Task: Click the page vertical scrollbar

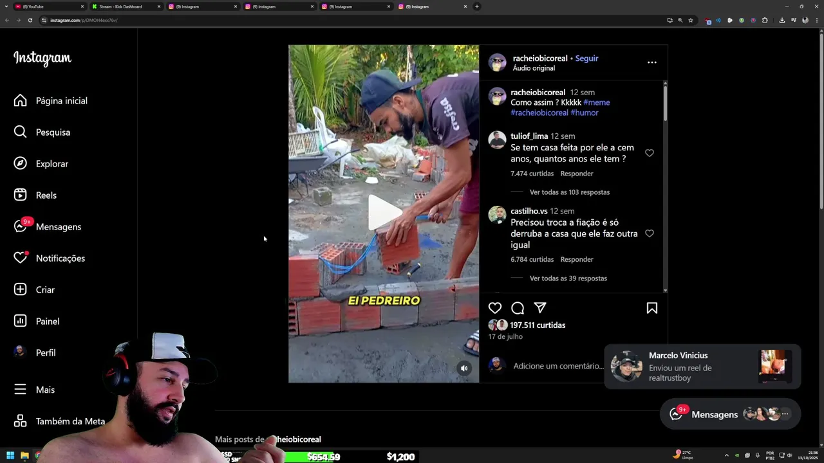Action: [821, 122]
